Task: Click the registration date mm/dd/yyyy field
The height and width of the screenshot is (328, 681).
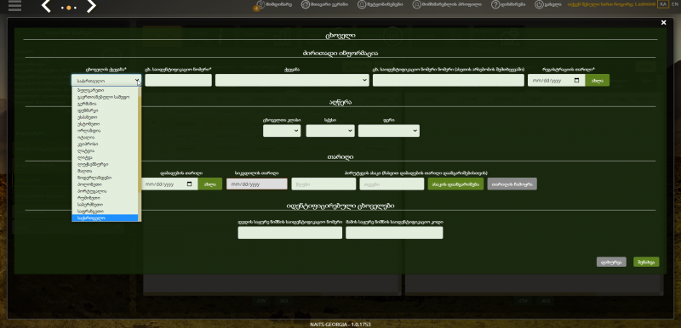Action: [x=557, y=80]
